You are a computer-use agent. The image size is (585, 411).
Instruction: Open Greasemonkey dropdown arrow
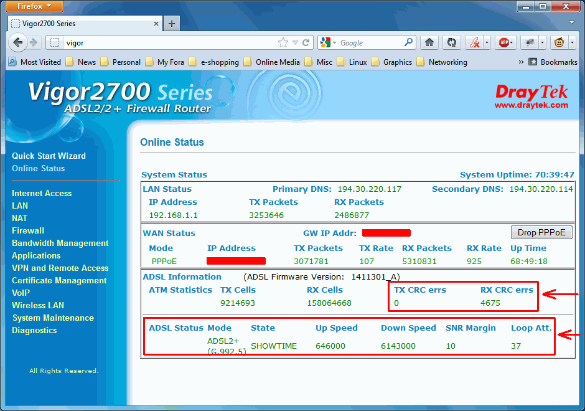coord(572,42)
